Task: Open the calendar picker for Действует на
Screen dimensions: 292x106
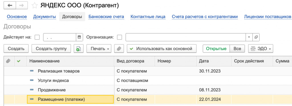Action: 79,37
